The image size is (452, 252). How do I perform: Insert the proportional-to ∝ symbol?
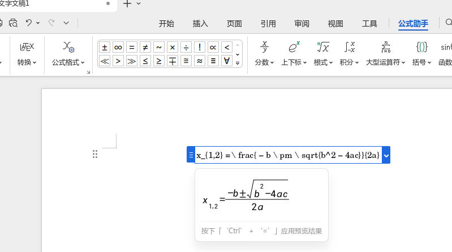[213, 48]
